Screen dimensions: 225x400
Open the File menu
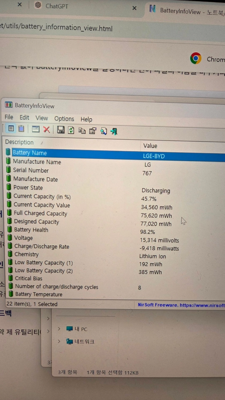[9, 117]
